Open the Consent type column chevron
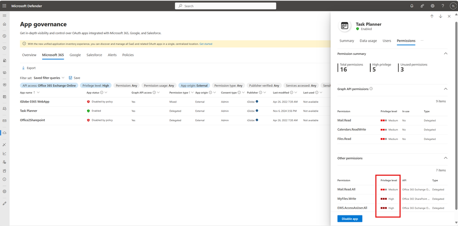 pos(243,92)
